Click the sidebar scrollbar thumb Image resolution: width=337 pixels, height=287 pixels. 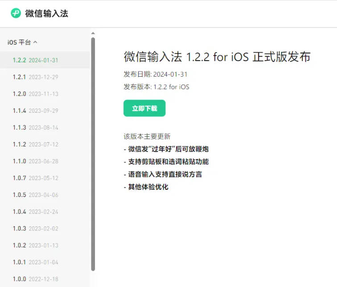pyautogui.click(x=93, y=154)
